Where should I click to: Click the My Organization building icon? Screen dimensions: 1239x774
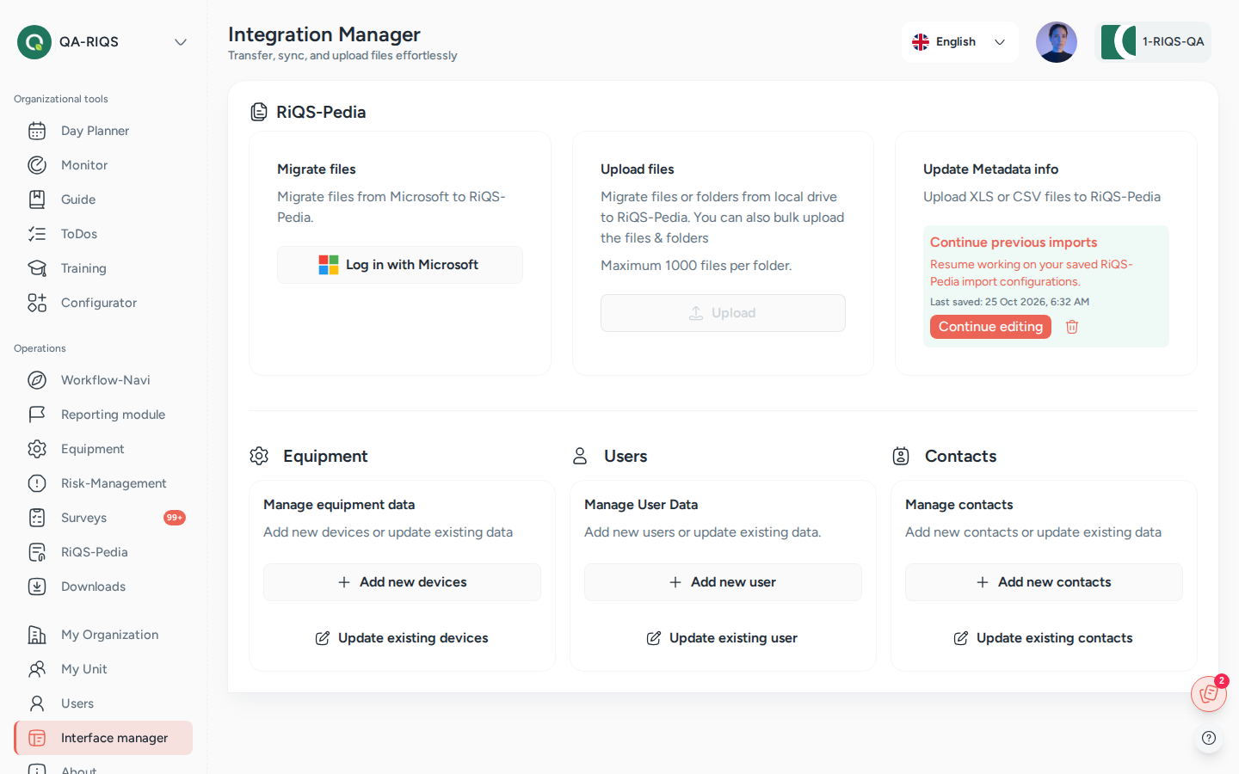pyautogui.click(x=37, y=635)
